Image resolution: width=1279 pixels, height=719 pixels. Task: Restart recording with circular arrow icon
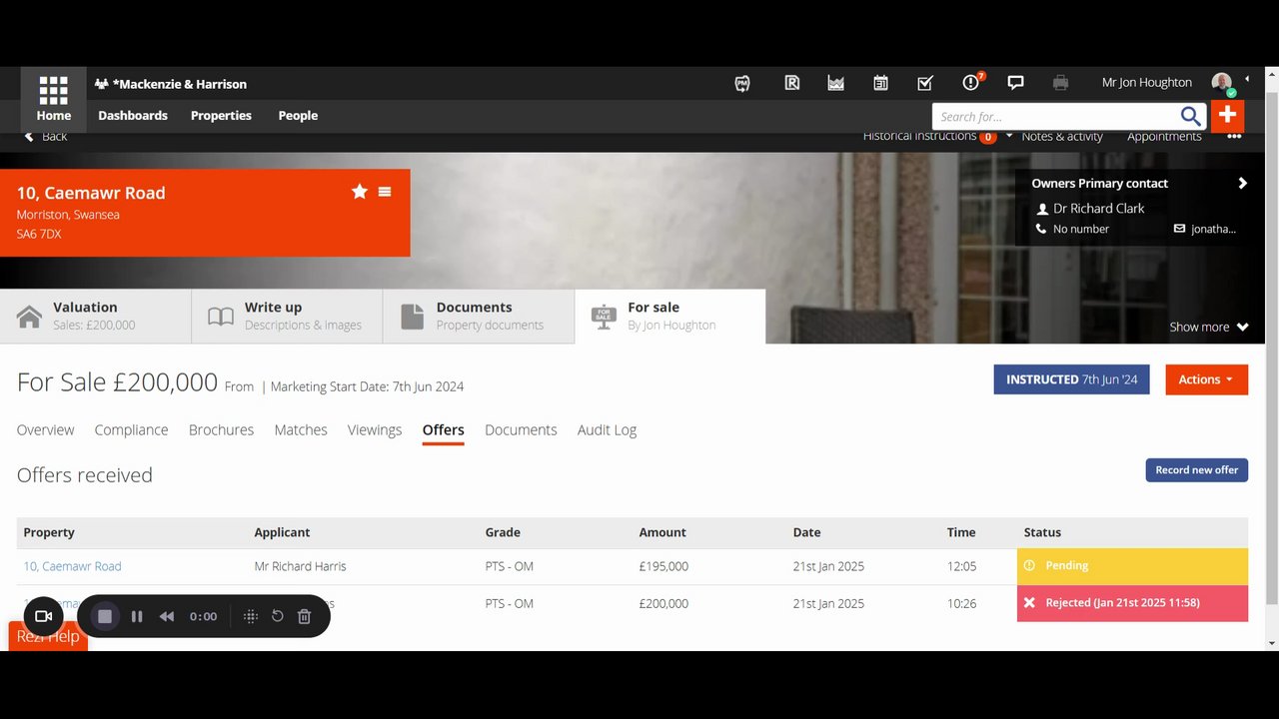(278, 616)
